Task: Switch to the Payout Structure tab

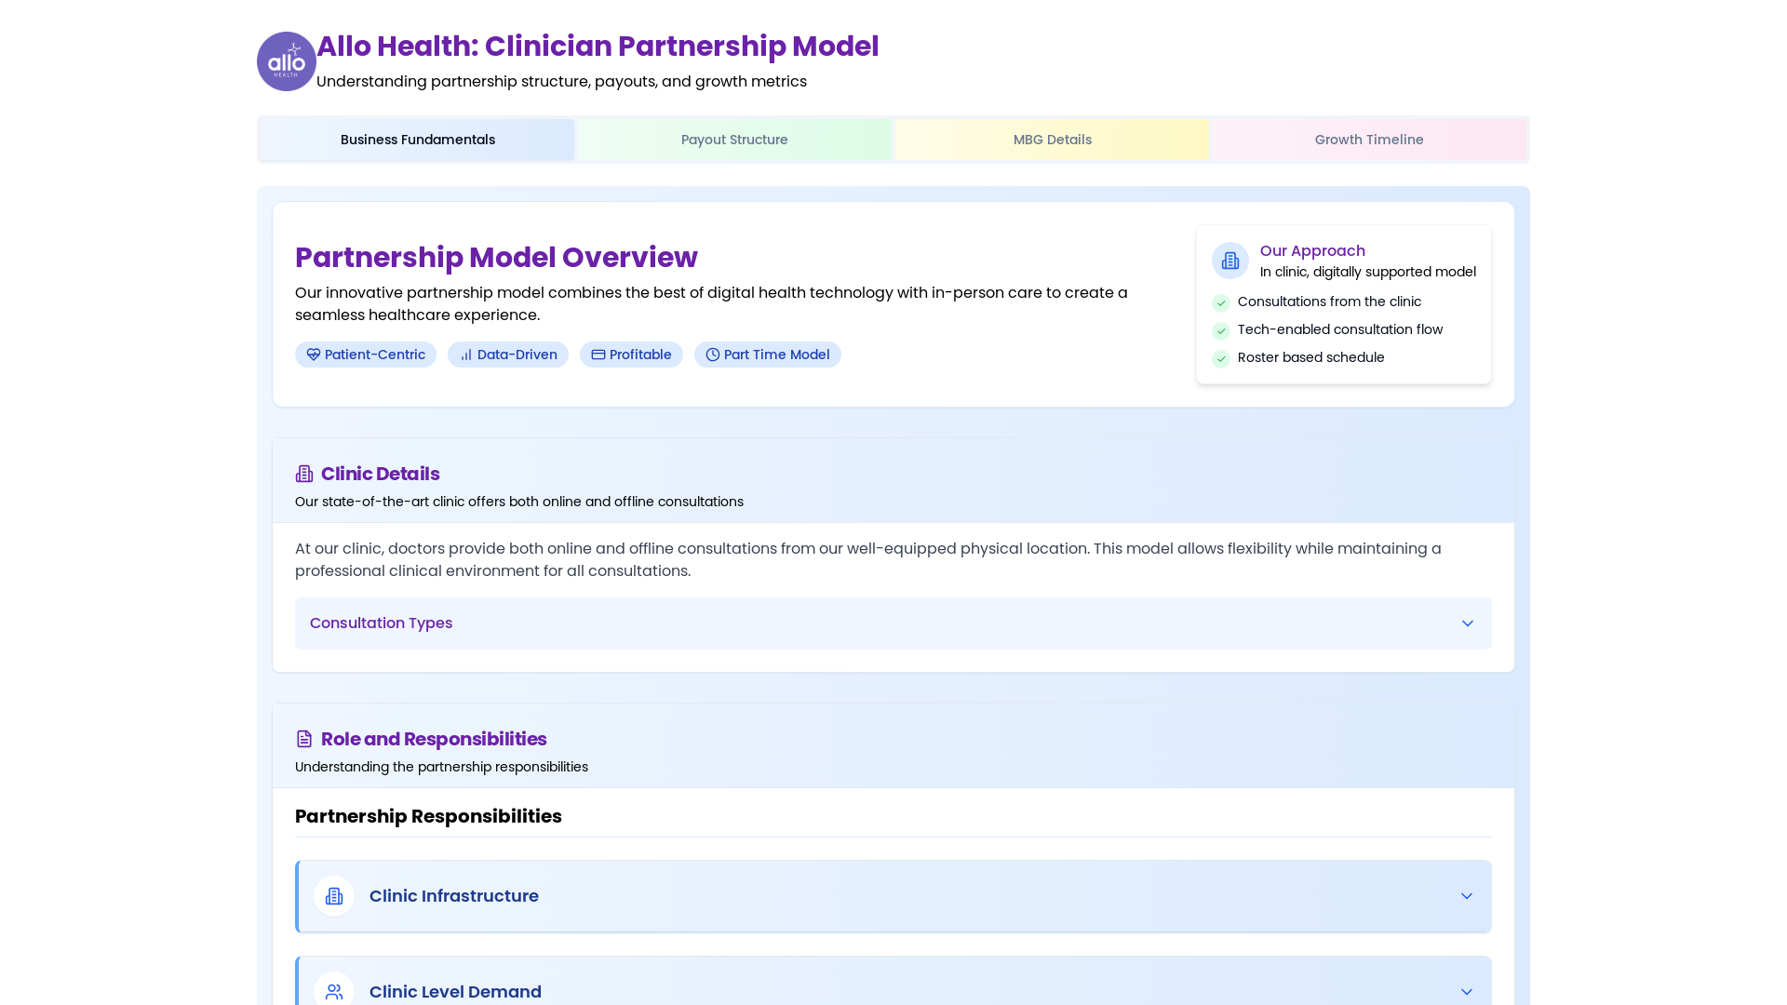Action: coord(734,140)
